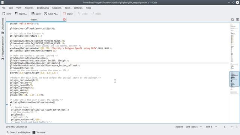The height and width of the screenshot is (135, 240).
Task: Open a file with Open button
Action: pos(21,14)
